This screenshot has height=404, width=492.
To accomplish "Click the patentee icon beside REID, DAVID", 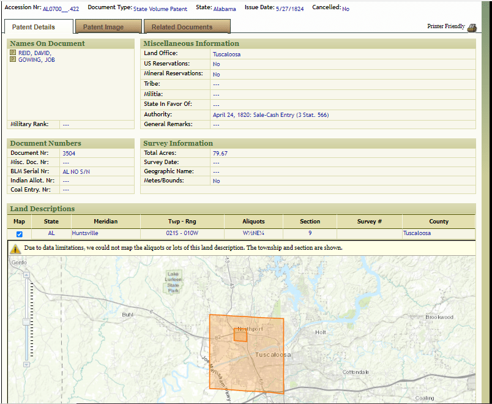I will coord(13,53).
